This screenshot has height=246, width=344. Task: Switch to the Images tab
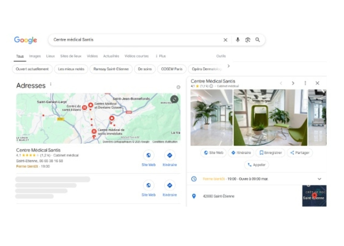point(35,56)
